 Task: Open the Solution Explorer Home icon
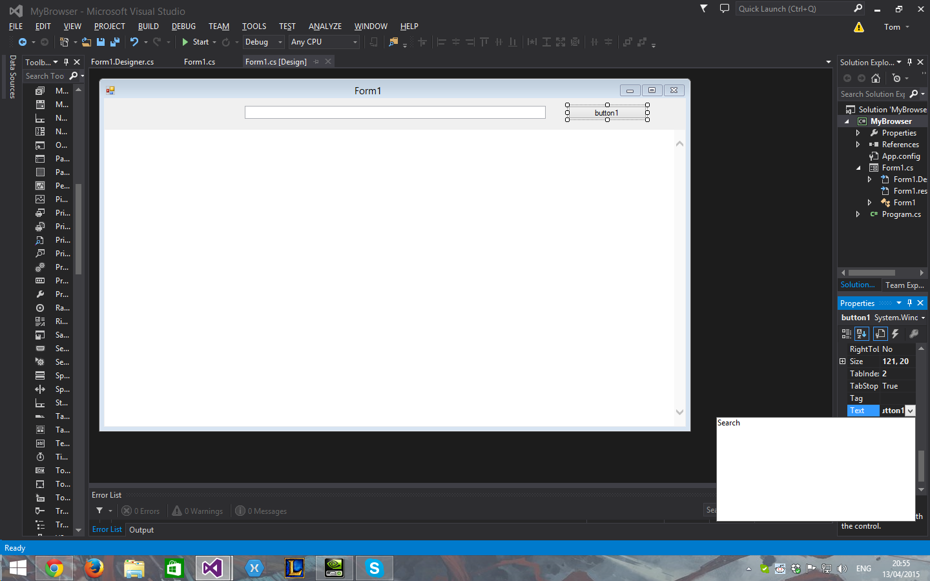pos(876,78)
